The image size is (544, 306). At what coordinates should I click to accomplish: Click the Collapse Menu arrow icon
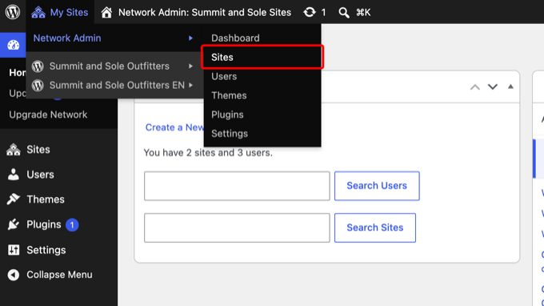pyautogui.click(x=13, y=275)
